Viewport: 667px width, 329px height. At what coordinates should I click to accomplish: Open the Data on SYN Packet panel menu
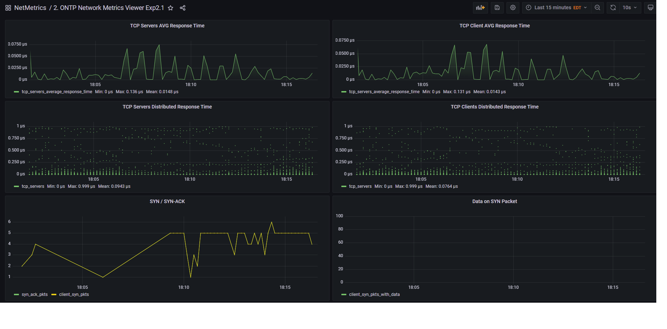494,201
